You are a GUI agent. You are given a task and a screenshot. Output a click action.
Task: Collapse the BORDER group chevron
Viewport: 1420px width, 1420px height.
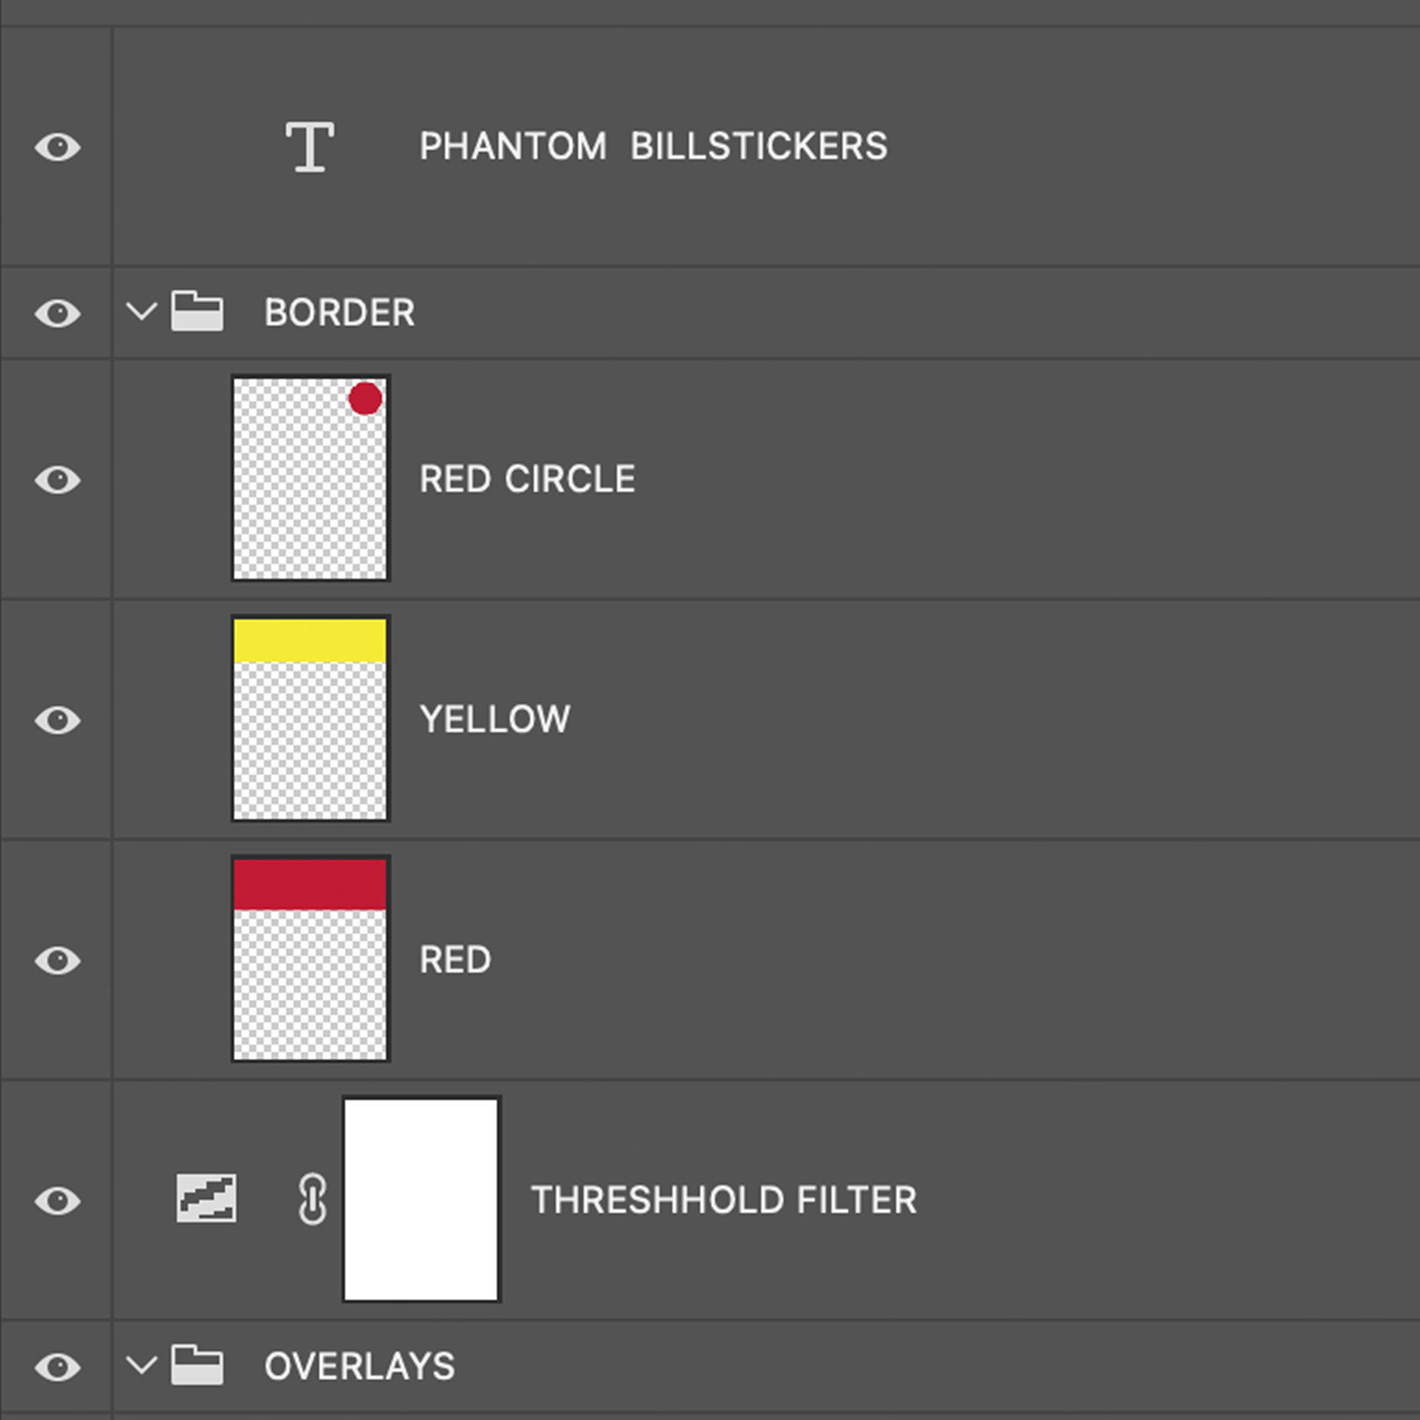point(141,311)
